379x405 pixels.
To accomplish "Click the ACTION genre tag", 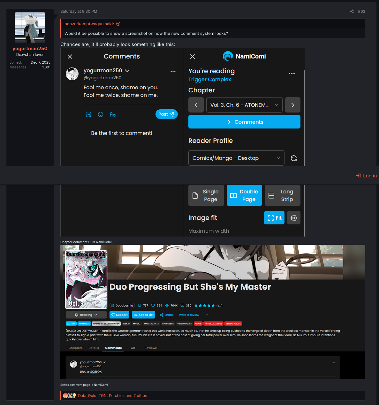I will (71, 323).
